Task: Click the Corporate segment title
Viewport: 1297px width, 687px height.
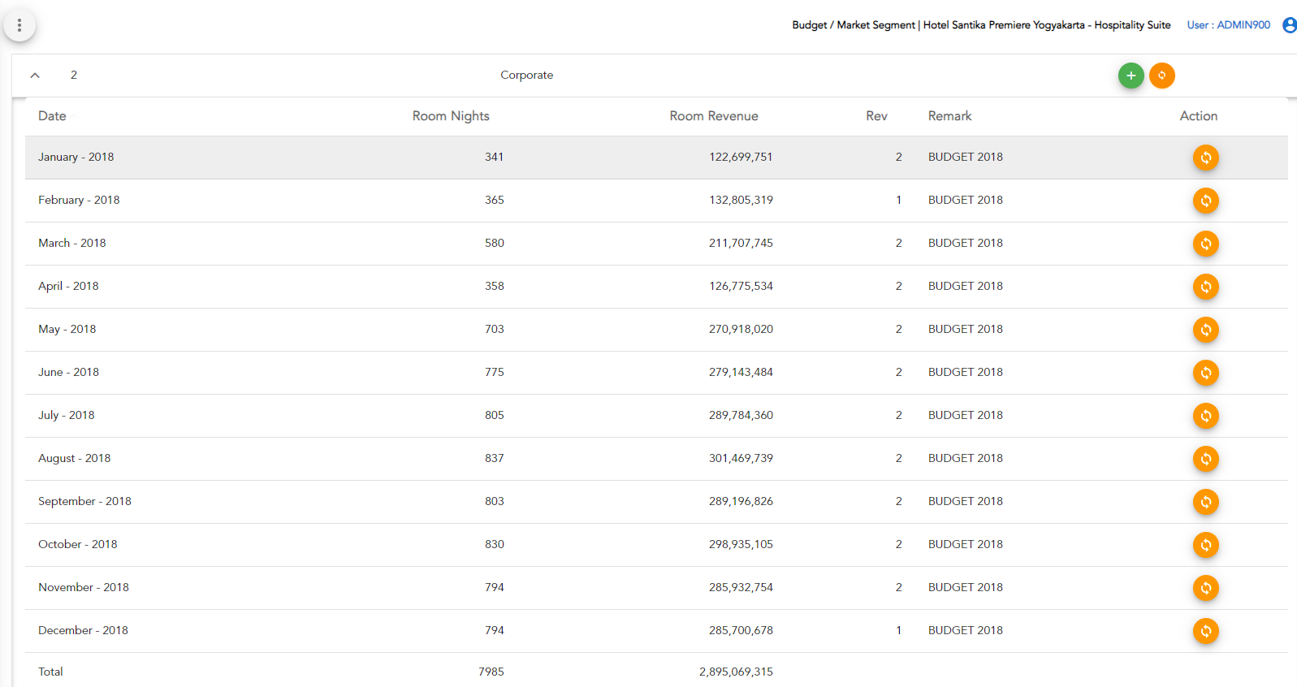Action: click(526, 75)
